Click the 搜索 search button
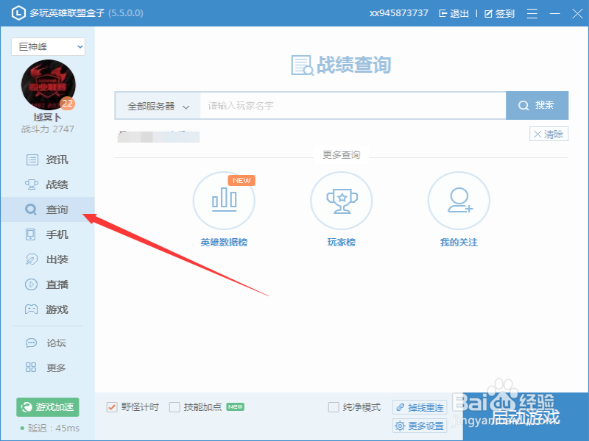The width and height of the screenshot is (589, 441). click(537, 105)
